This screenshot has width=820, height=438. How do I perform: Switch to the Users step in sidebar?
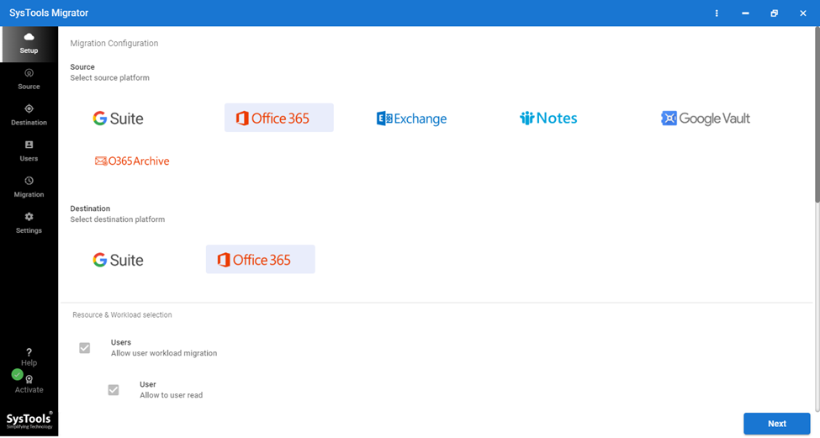[x=29, y=151]
